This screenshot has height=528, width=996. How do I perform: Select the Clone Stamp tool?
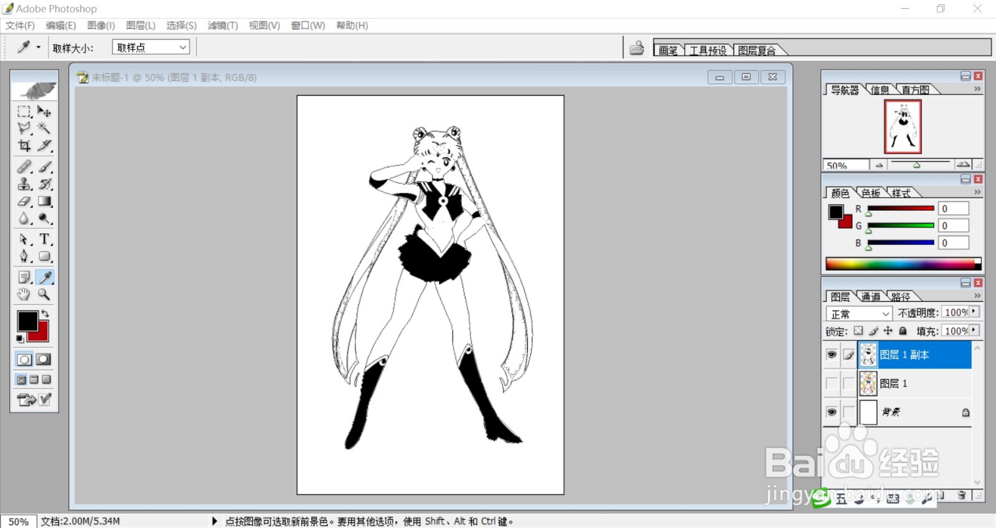[24, 184]
